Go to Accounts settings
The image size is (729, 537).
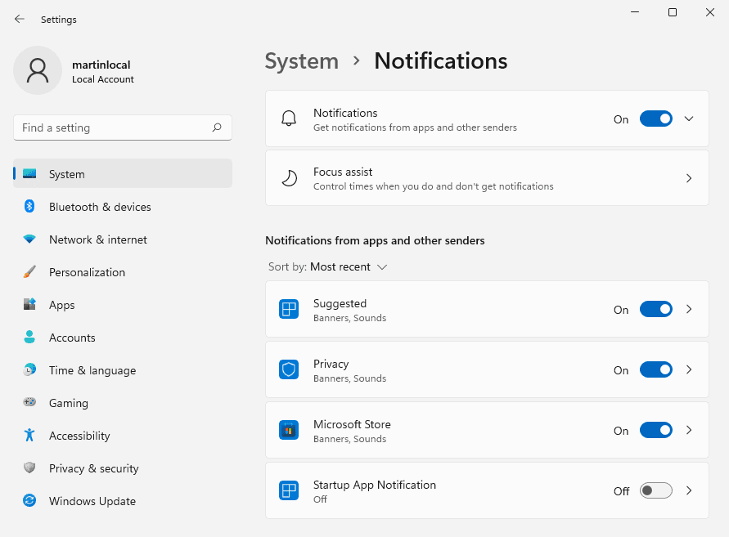[123, 338]
